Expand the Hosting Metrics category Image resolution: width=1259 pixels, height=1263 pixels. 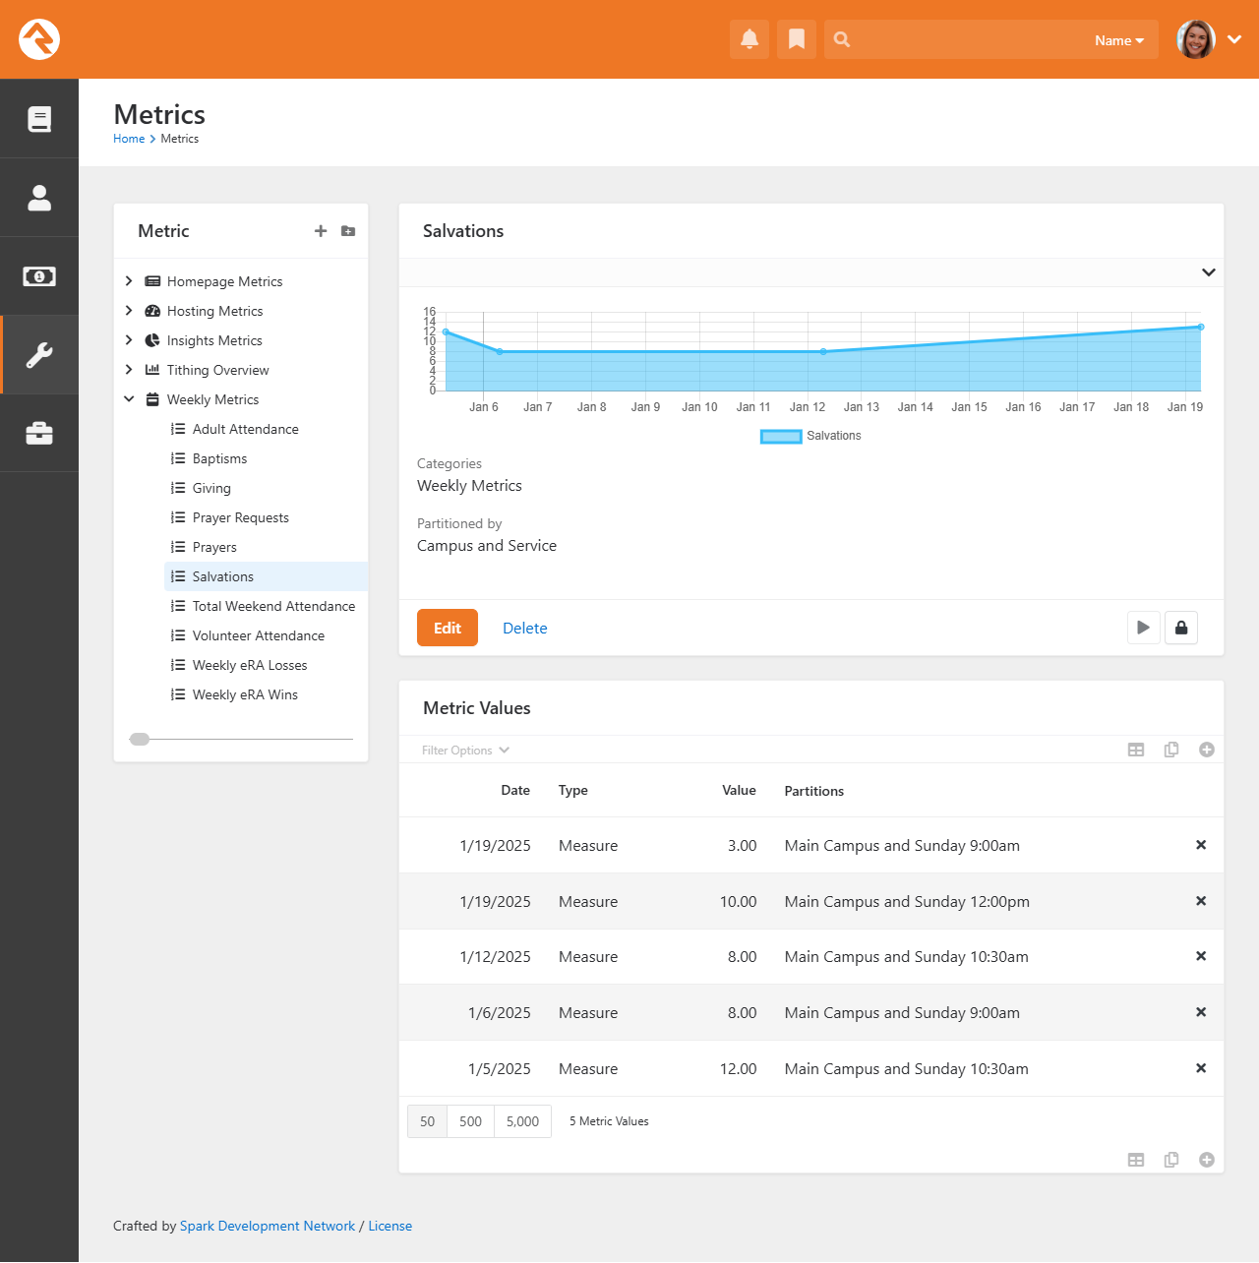(x=129, y=311)
